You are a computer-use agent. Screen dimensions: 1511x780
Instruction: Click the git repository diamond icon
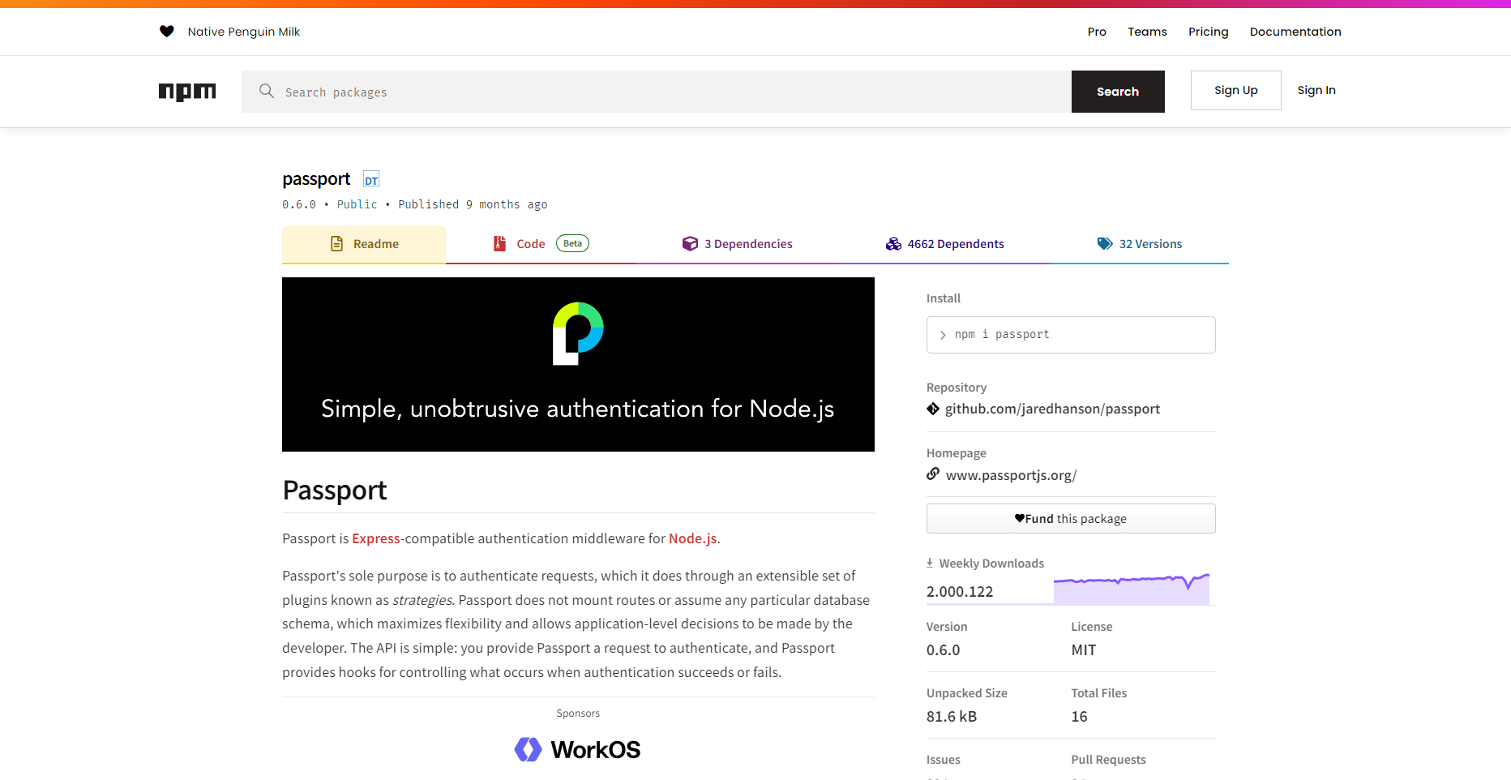[x=933, y=409]
